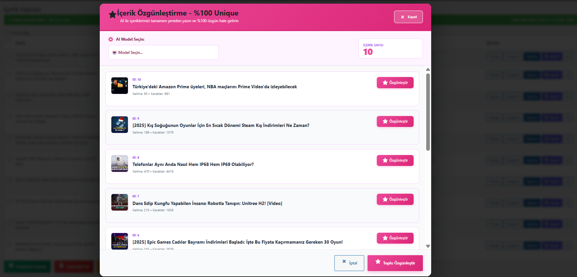Click the list scrollbar up arrow

[428, 69]
